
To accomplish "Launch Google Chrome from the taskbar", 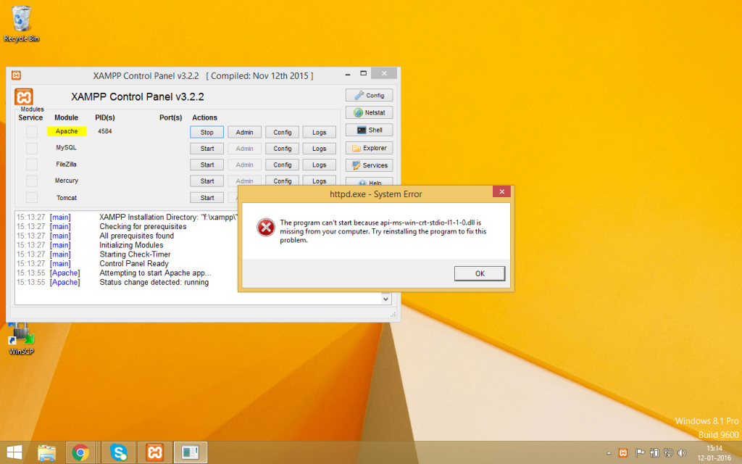I will coord(81,452).
